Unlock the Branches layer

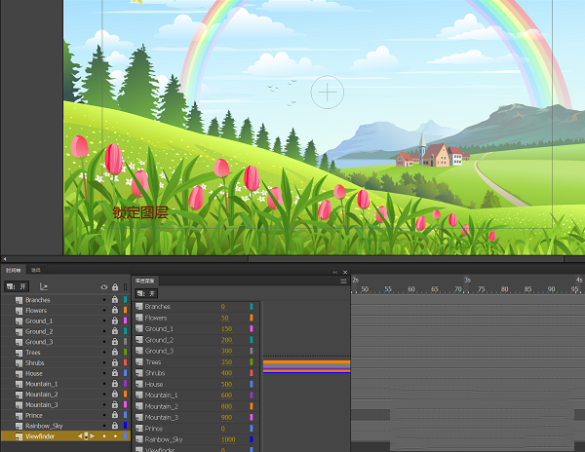click(115, 300)
